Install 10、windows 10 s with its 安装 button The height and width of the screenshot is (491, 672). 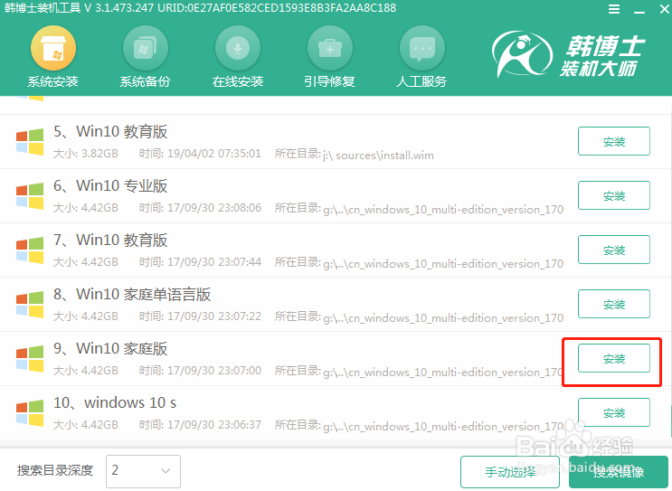[614, 412]
